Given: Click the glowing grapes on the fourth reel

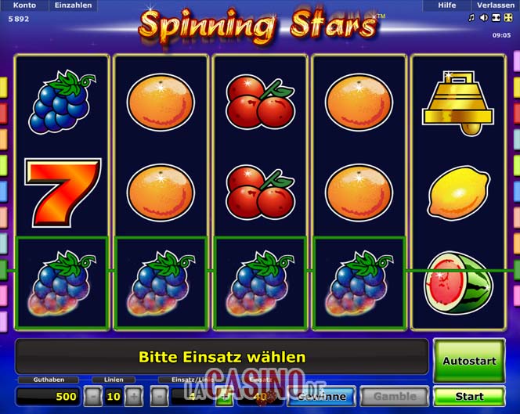Looking at the screenshot, I should coord(360,283).
